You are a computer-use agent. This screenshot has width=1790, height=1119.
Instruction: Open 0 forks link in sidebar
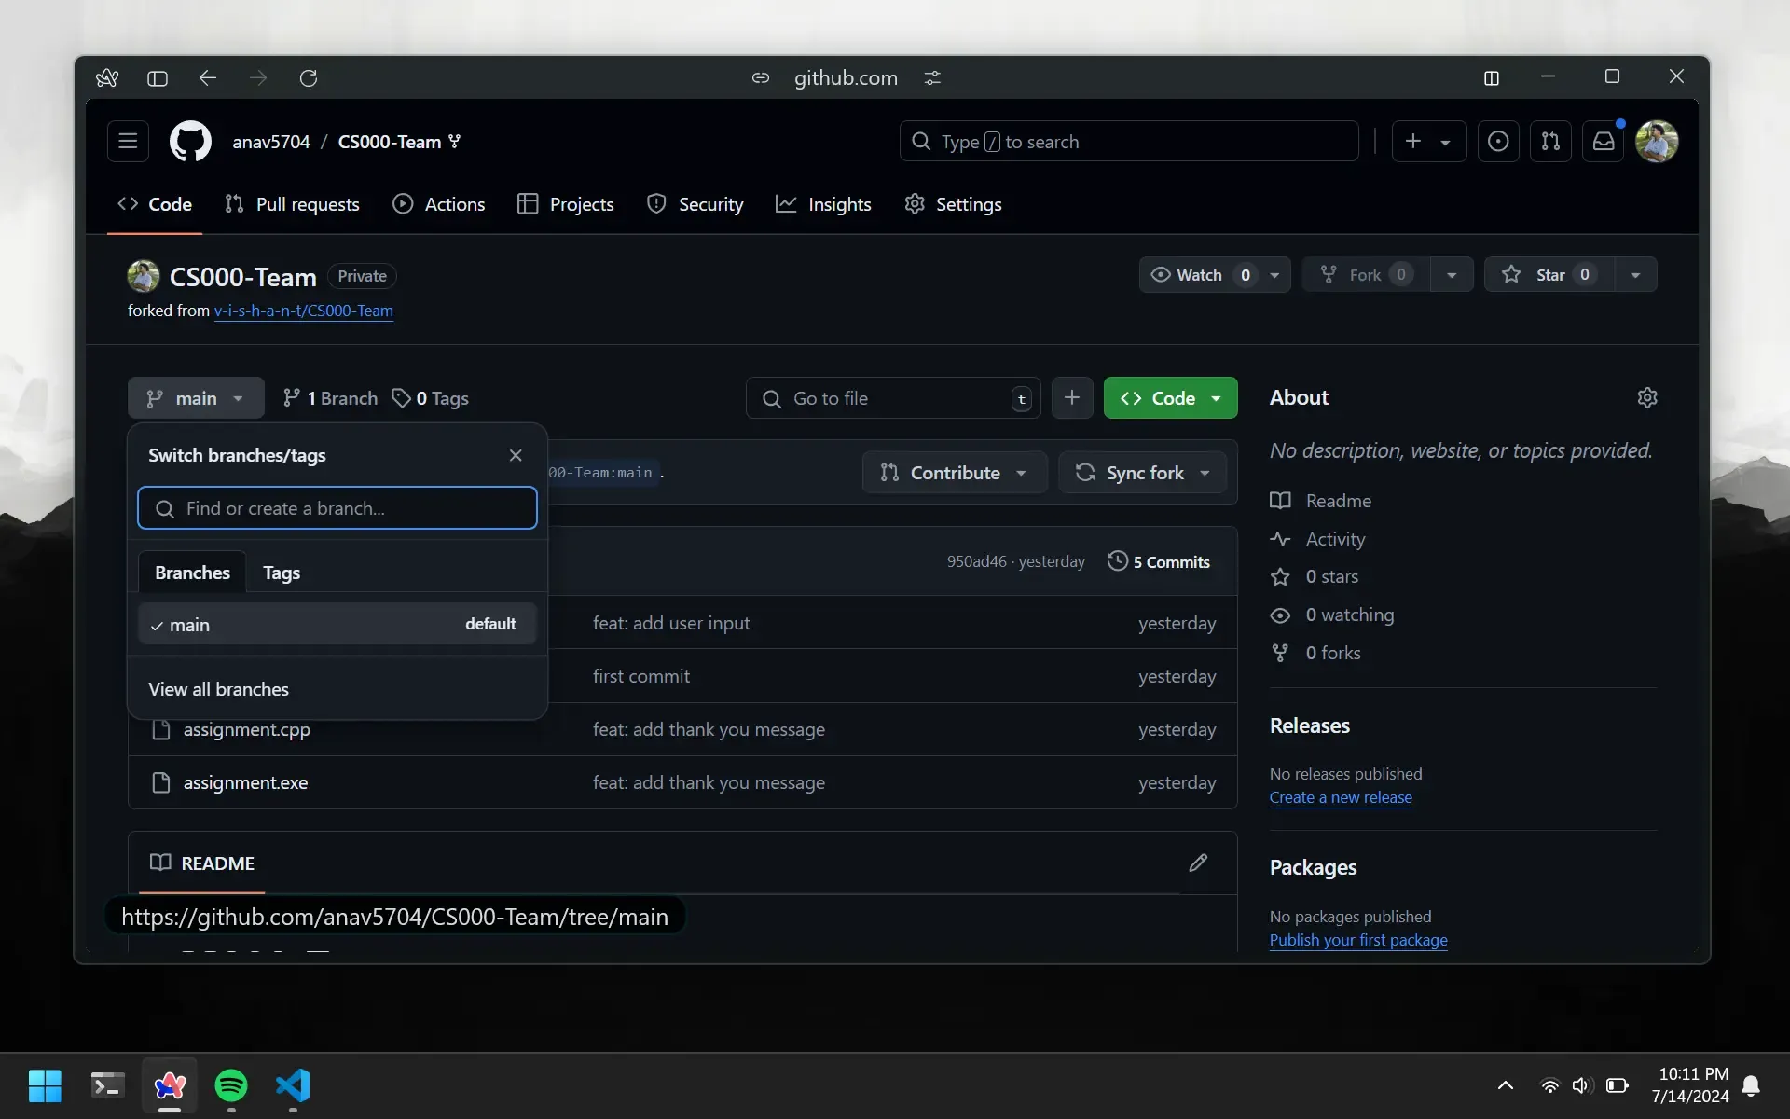1315,653
